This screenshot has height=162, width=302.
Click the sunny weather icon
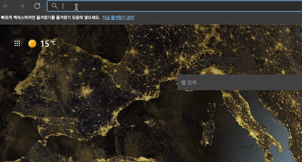(x=32, y=44)
